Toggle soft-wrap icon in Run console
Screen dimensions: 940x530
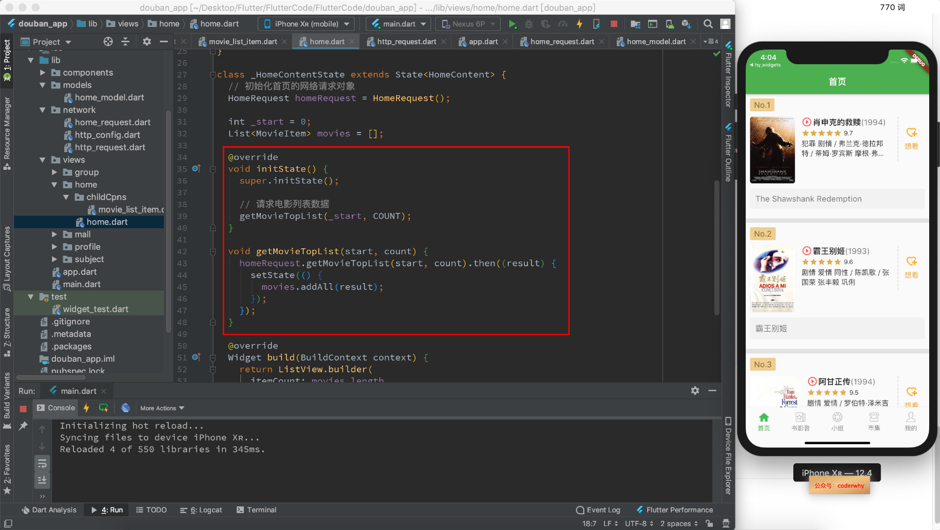[42, 463]
